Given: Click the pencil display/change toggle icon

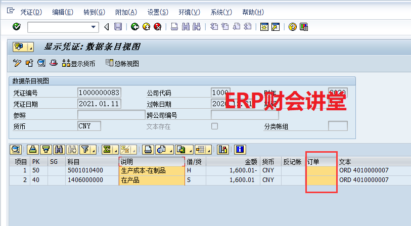Looking at the screenshot, I should pos(17,63).
